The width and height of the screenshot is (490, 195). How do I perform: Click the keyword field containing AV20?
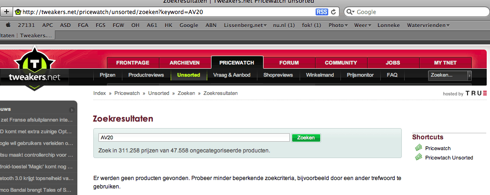(x=195, y=137)
